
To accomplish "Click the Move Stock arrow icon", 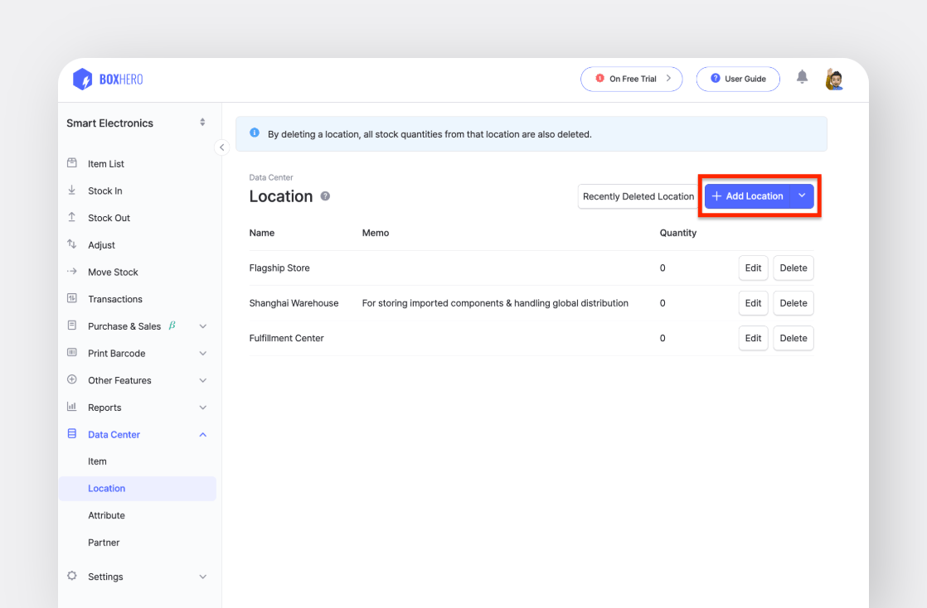I will 73,272.
